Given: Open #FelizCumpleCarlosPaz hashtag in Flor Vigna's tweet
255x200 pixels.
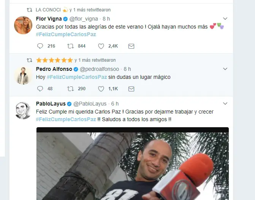Looking at the screenshot, I should (x=66, y=34).
